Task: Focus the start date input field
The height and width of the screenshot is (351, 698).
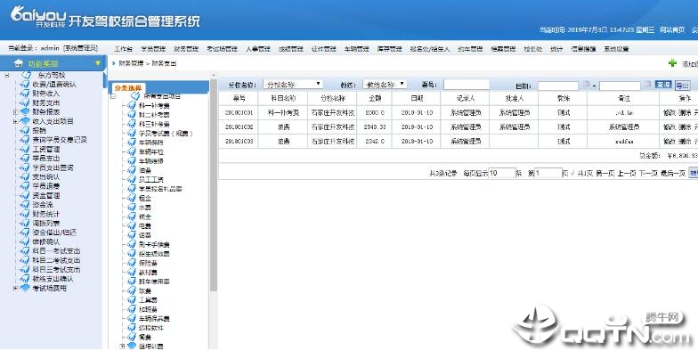Action: (x=558, y=86)
